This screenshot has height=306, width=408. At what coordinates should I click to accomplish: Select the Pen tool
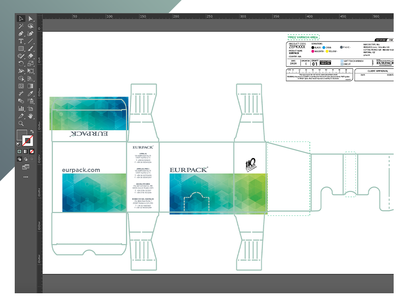[x=21, y=34]
